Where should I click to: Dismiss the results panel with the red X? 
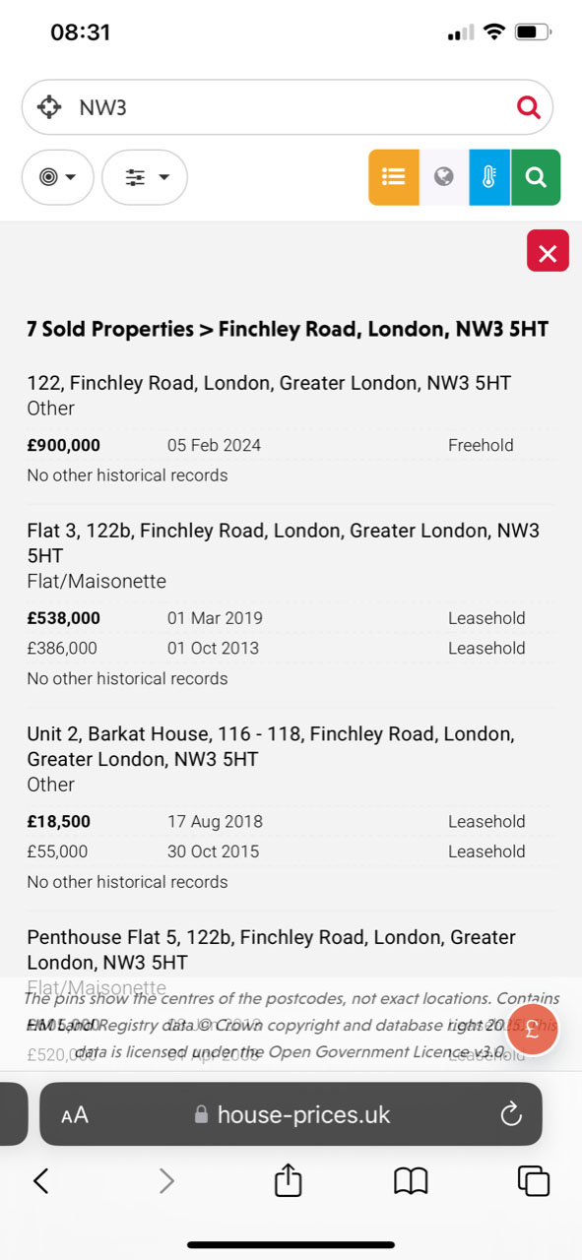tap(548, 251)
